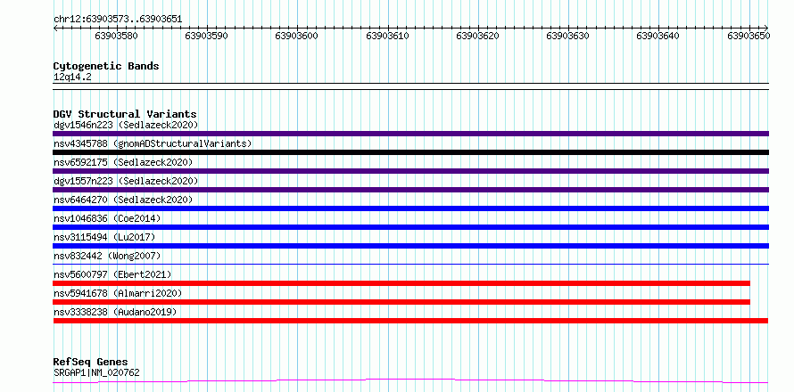Select the RefSeq Genes track title
The width and height of the screenshot is (794, 392).
90,363
